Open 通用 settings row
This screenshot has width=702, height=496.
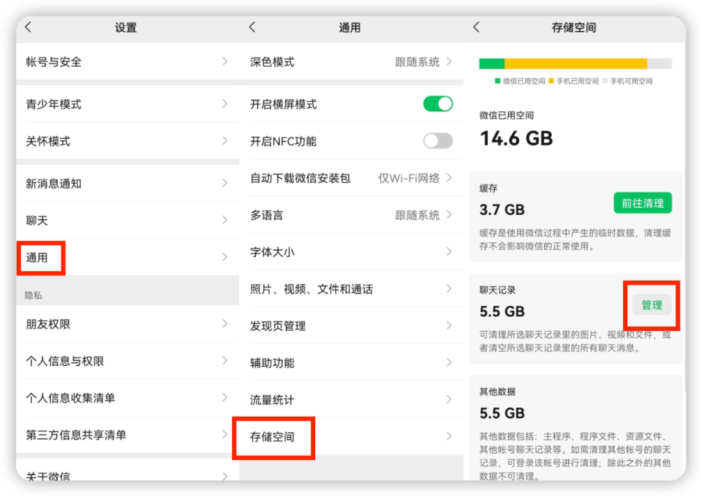127,257
